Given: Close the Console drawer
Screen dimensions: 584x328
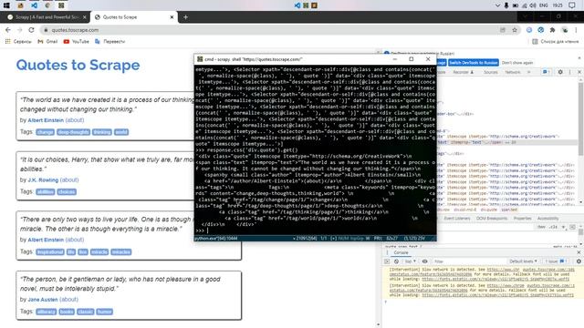Looking at the screenshot, I should tap(579, 252).
